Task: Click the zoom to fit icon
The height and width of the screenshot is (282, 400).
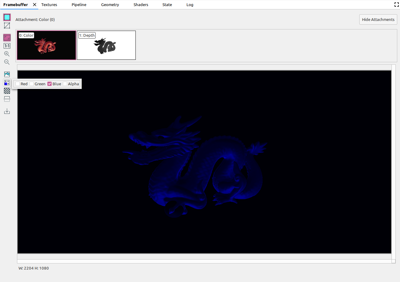Action: tap(7, 38)
